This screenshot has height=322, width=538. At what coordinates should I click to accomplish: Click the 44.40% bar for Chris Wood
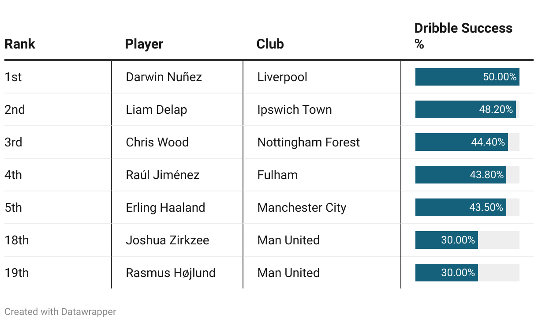(x=462, y=142)
